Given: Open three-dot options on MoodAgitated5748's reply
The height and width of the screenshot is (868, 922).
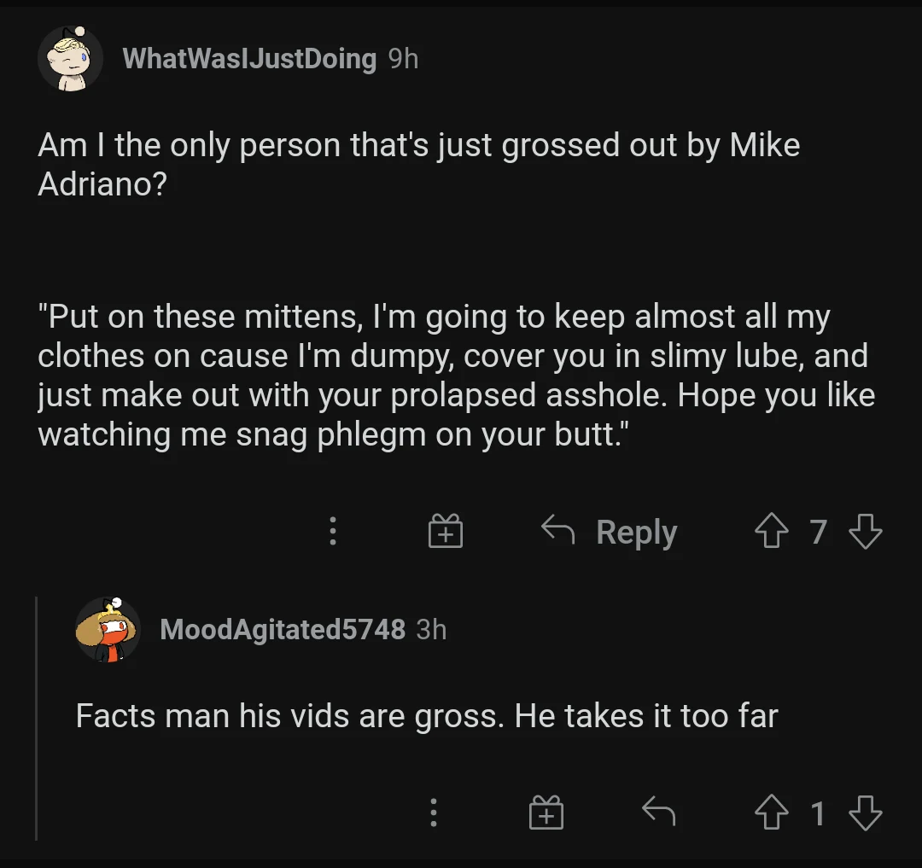Looking at the screenshot, I should pyautogui.click(x=434, y=813).
